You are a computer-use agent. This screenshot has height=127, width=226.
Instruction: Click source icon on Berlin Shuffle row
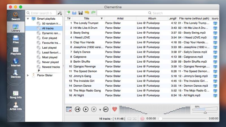(x=215, y=62)
